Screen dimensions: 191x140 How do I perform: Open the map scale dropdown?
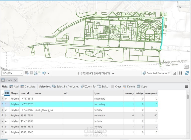pyautogui.click(x=21, y=73)
